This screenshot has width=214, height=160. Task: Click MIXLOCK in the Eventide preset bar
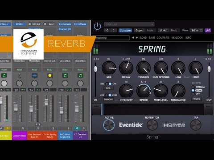click(x=177, y=38)
